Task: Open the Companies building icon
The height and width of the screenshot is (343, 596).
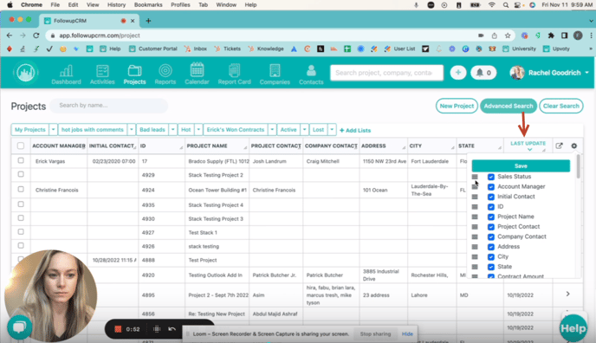Action: (275, 71)
